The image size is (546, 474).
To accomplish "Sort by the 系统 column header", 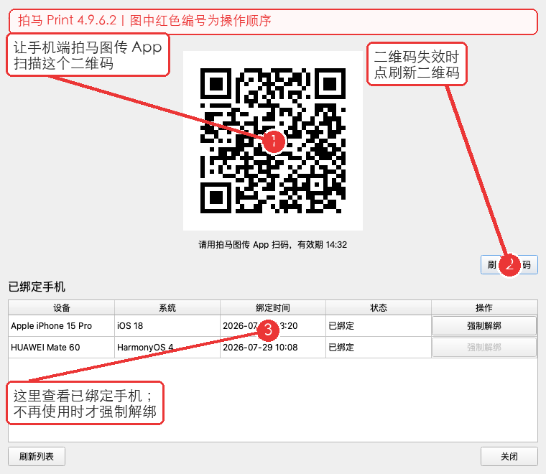I will (x=167, y=307).
